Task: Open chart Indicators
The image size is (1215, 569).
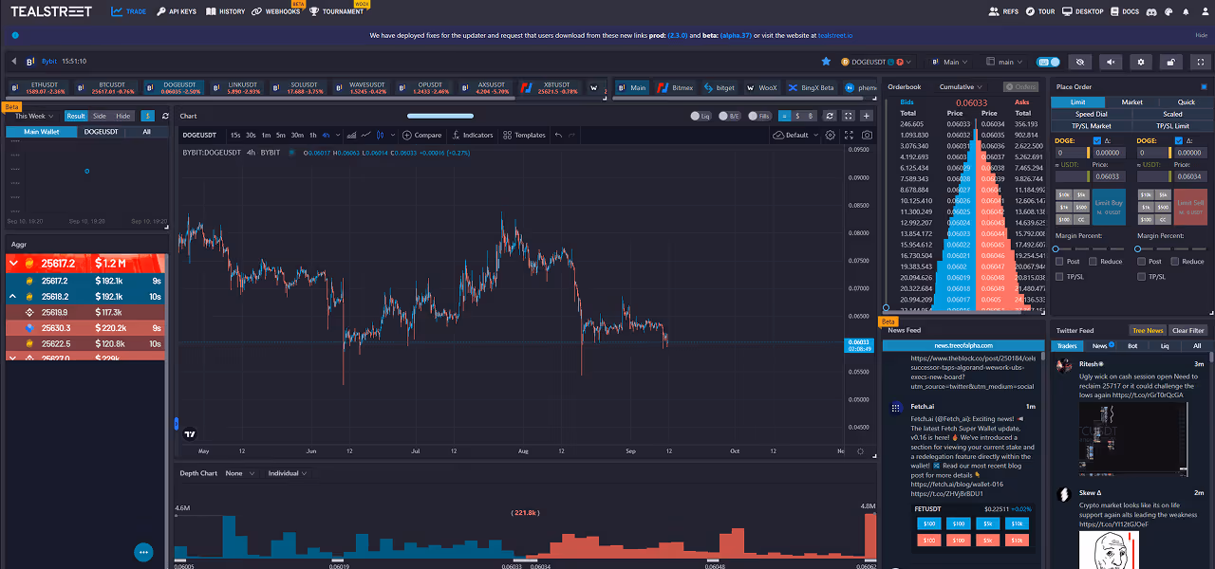Action: tap(473, 135)
